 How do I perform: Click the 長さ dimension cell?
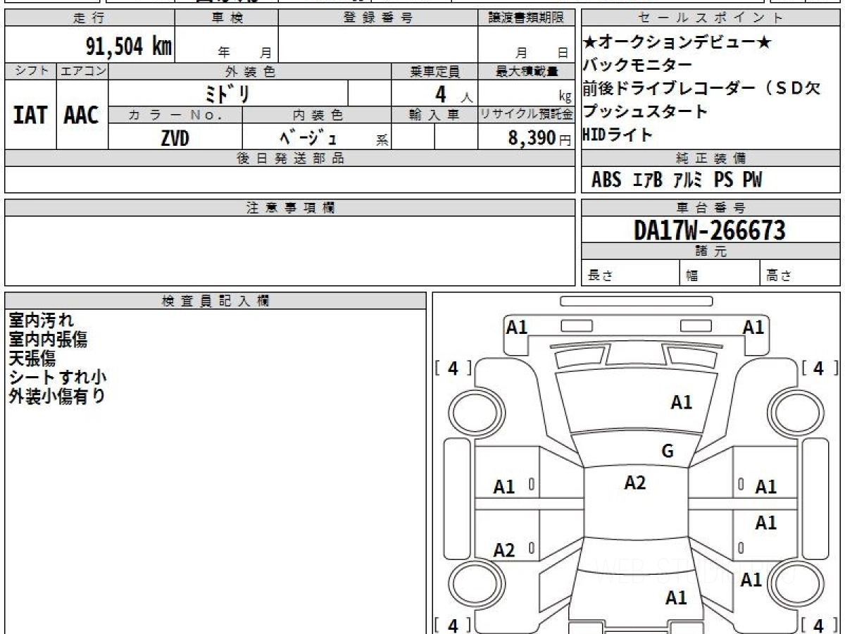pyautogui.click(x=631, y=273)
